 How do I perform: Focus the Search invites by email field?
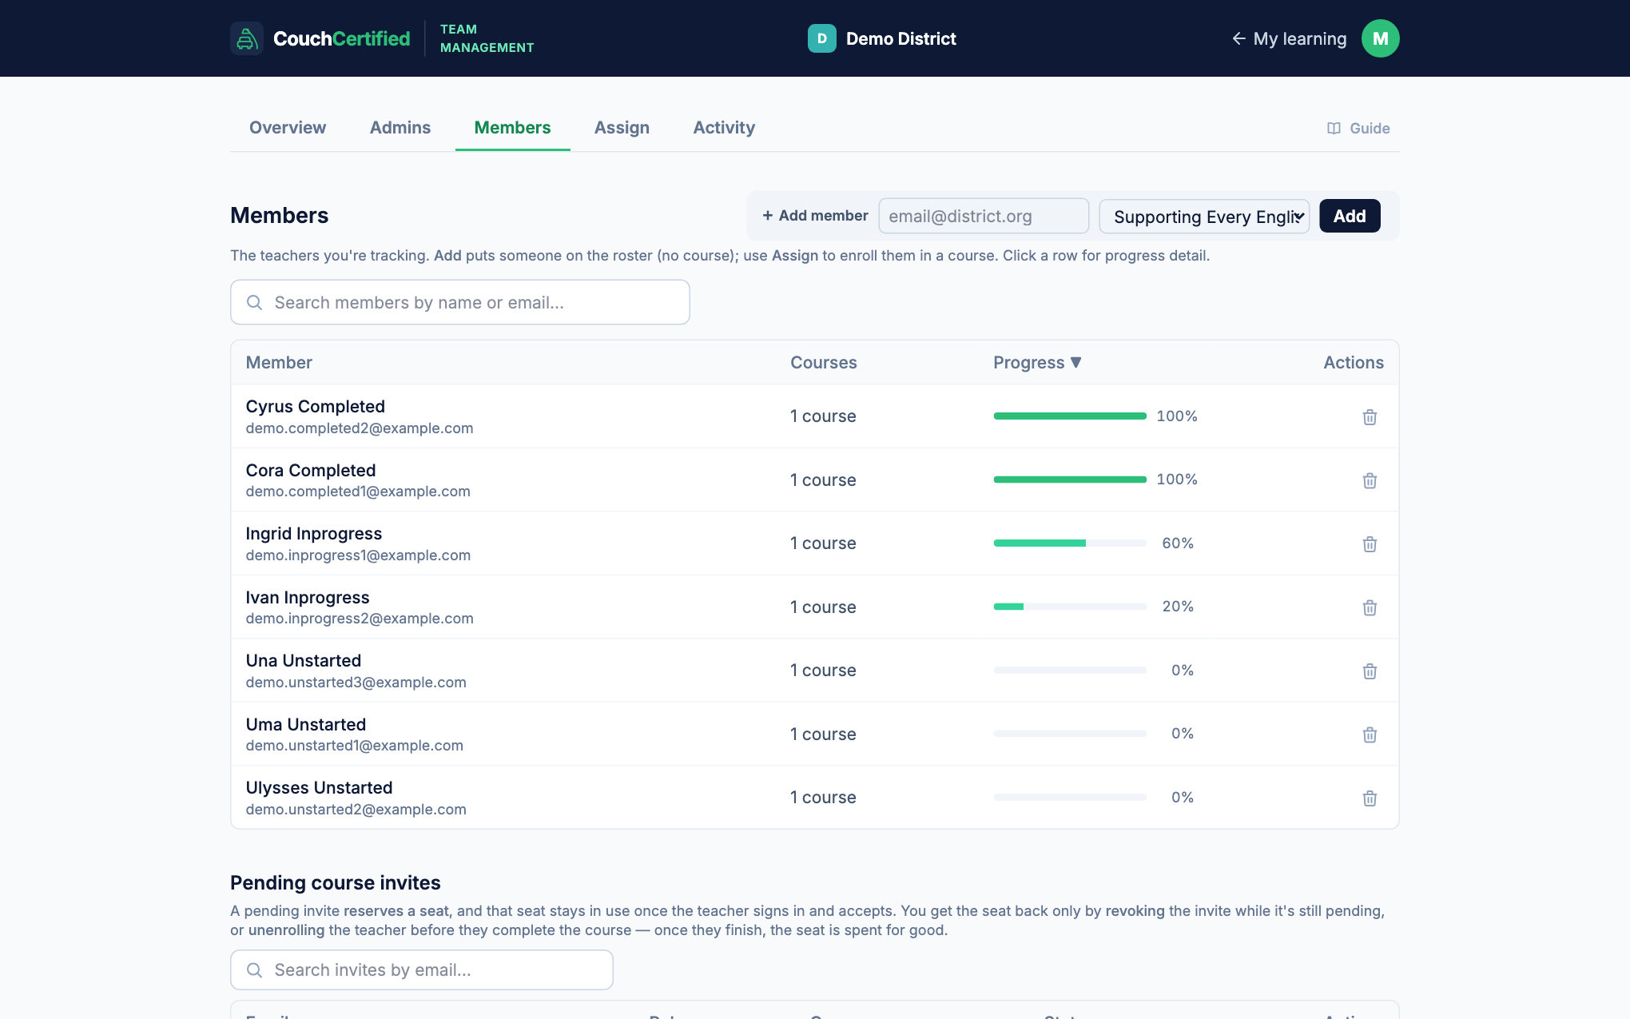(422, 969)
